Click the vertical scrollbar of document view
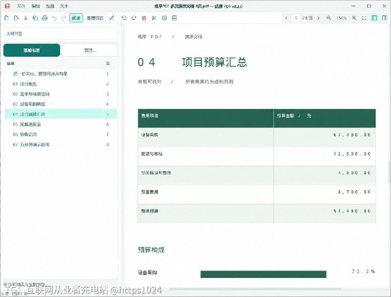391x297 pixels. pyautogui.click(x=390, y=172)
